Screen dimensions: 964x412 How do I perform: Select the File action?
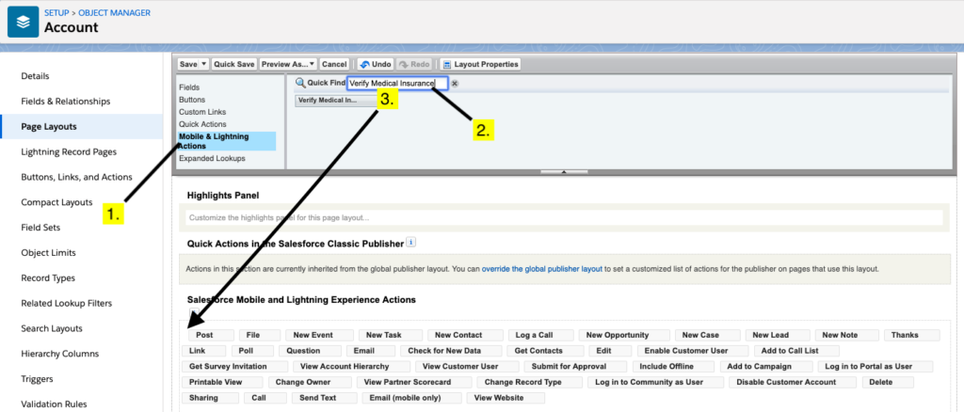(x=260, y=335)
